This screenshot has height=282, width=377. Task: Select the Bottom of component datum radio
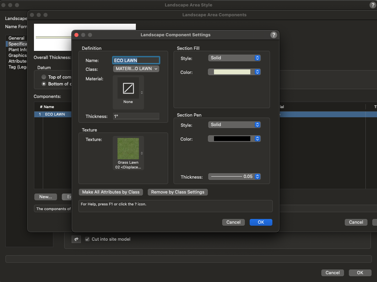pos(44,84)
